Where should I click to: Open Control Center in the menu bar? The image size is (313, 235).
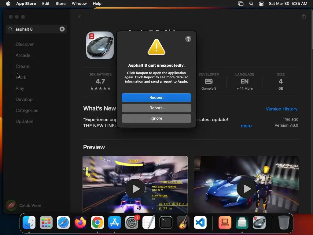261,4
